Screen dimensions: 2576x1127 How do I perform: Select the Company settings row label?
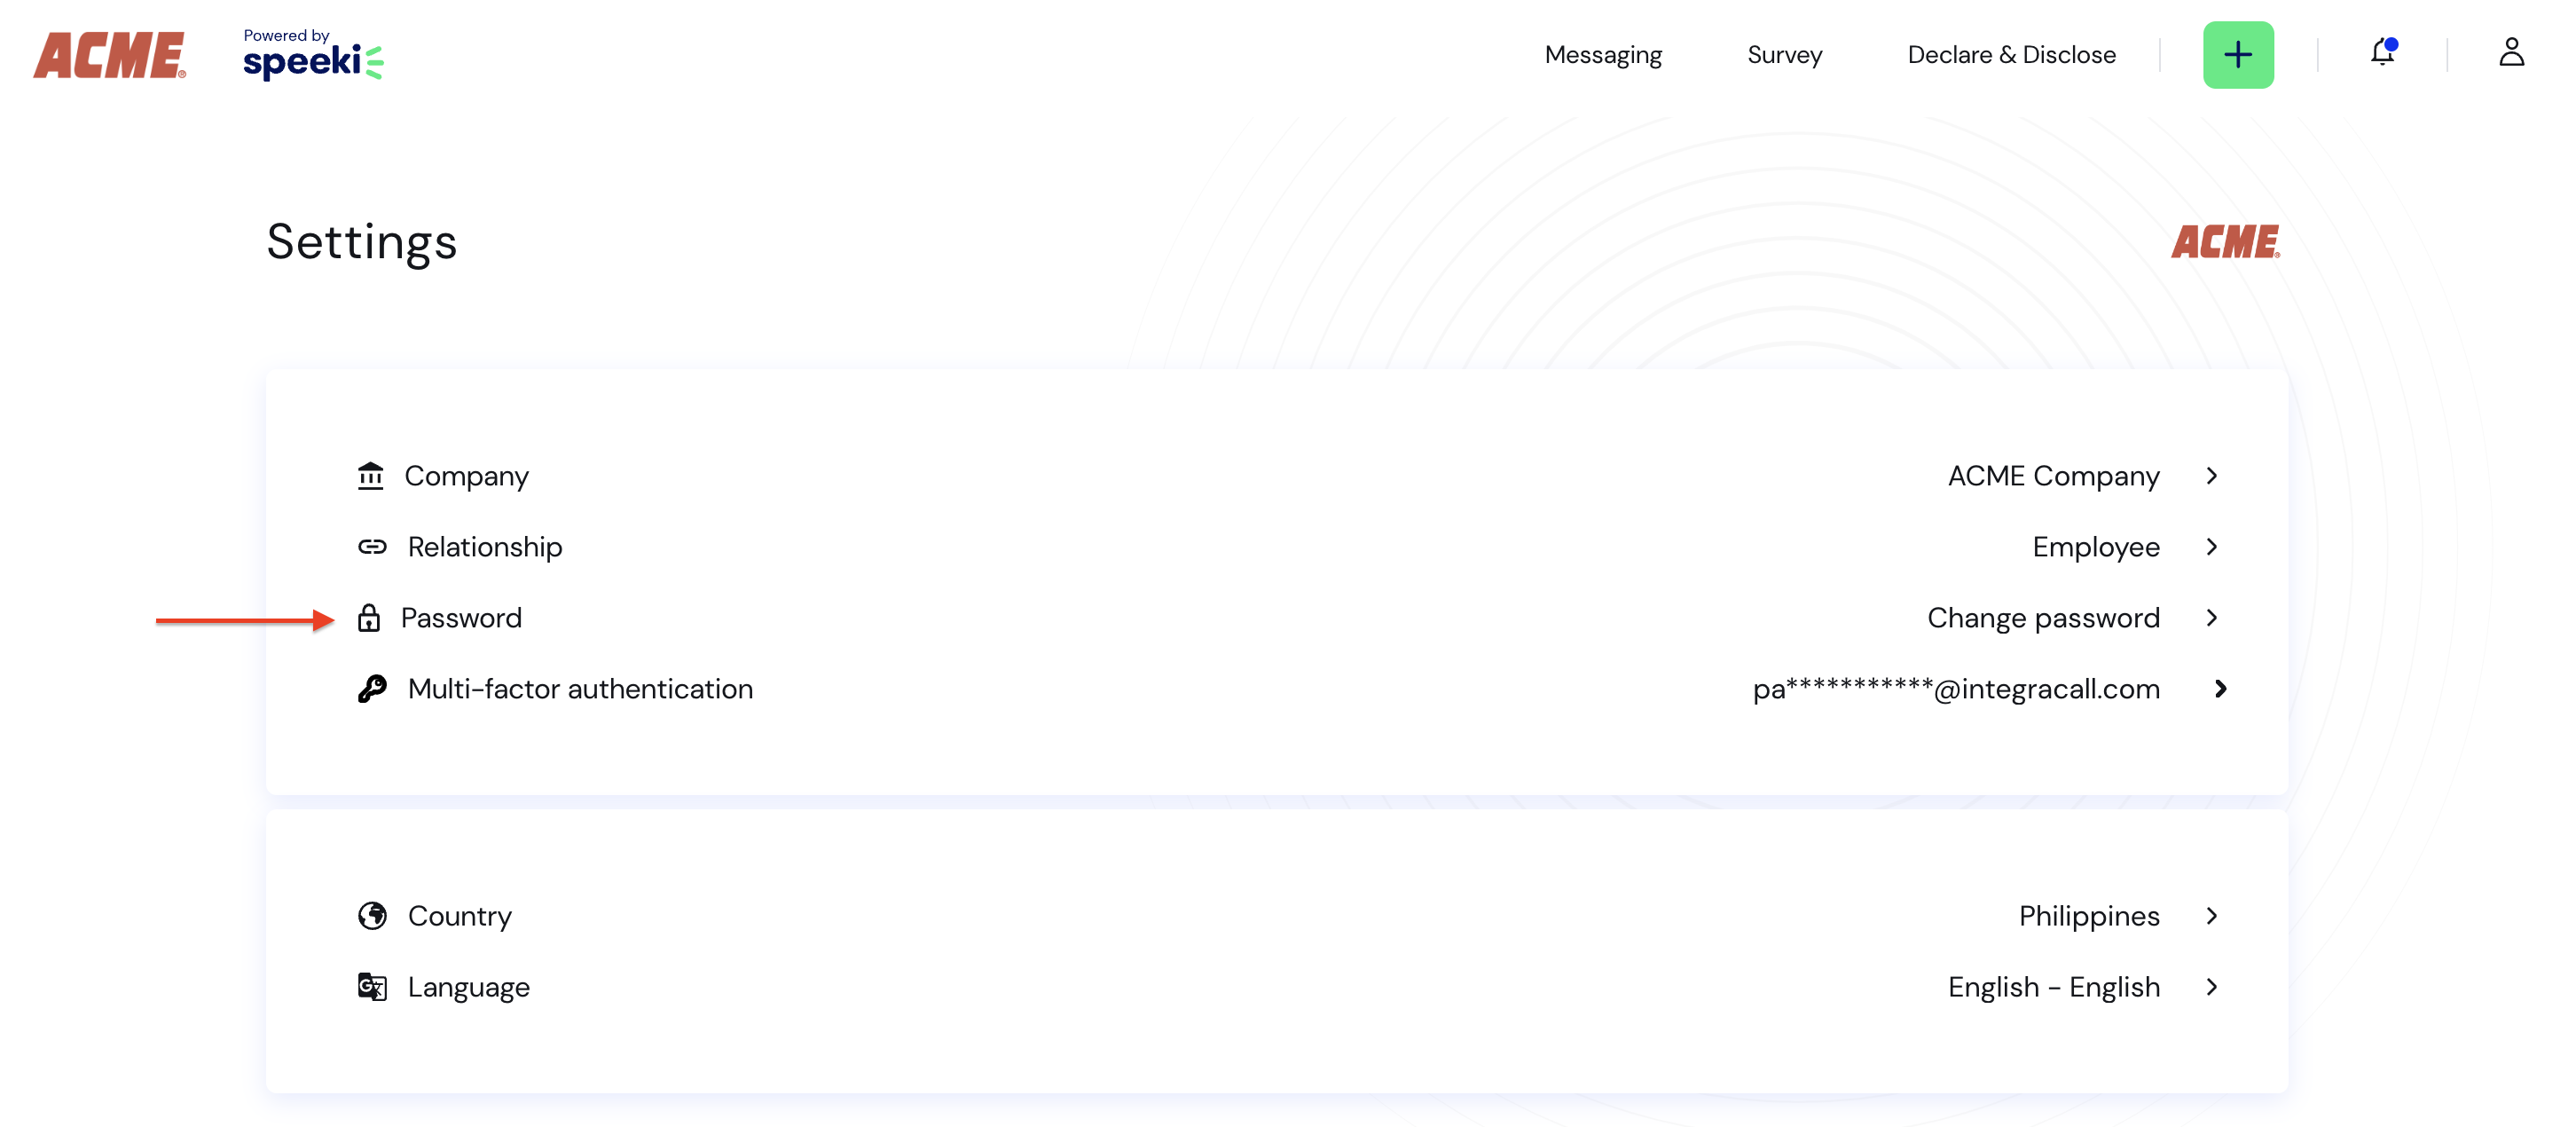(466, 477)
